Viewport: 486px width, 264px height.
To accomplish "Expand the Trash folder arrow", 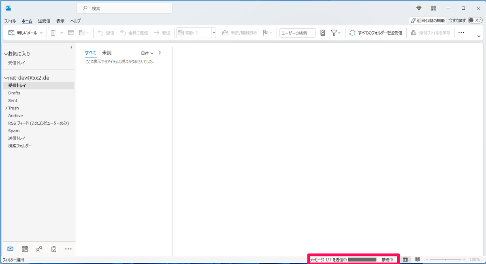I will coord(6,108).
